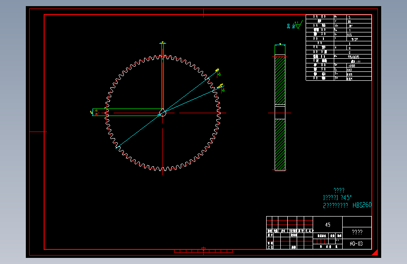This screenshot has width=407, height=264.
Task: Click the dimension label above the section view
Action: tap(280, 44)
